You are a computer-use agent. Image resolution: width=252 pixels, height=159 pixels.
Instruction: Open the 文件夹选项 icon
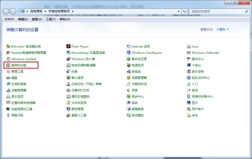(x=68, y=103)
